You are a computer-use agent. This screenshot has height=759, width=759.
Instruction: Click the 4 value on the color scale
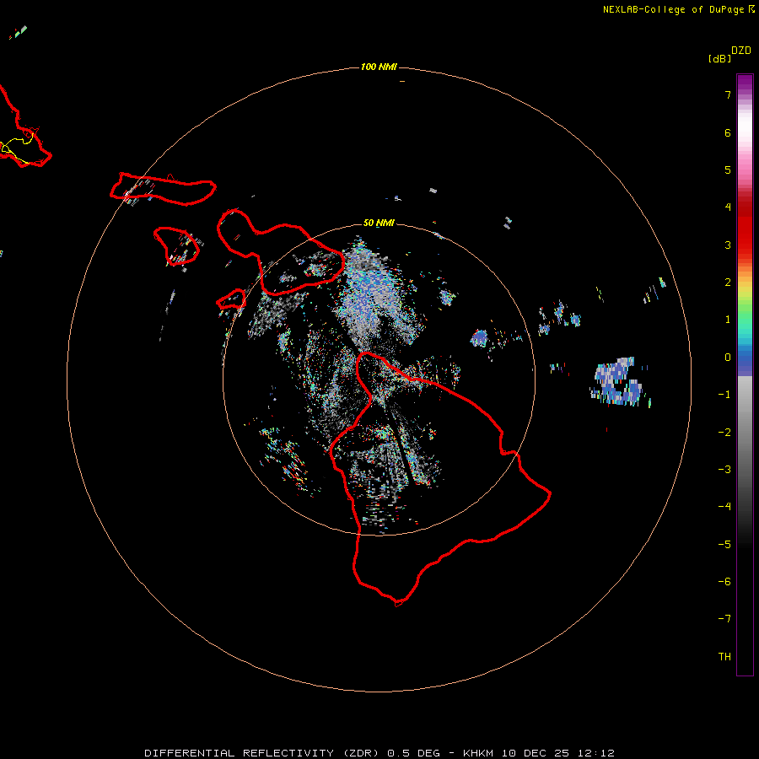728,207
